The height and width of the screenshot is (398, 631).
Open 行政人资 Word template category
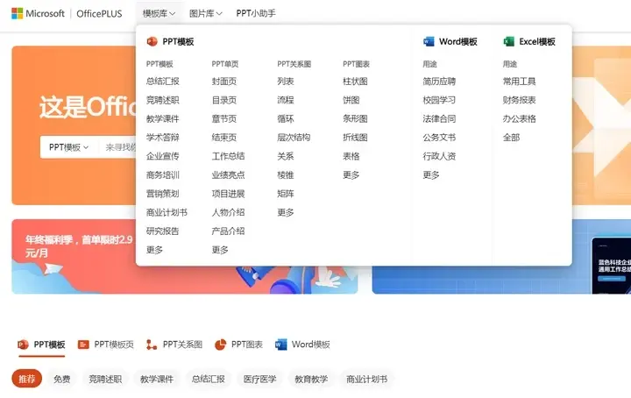click(439, 156)
